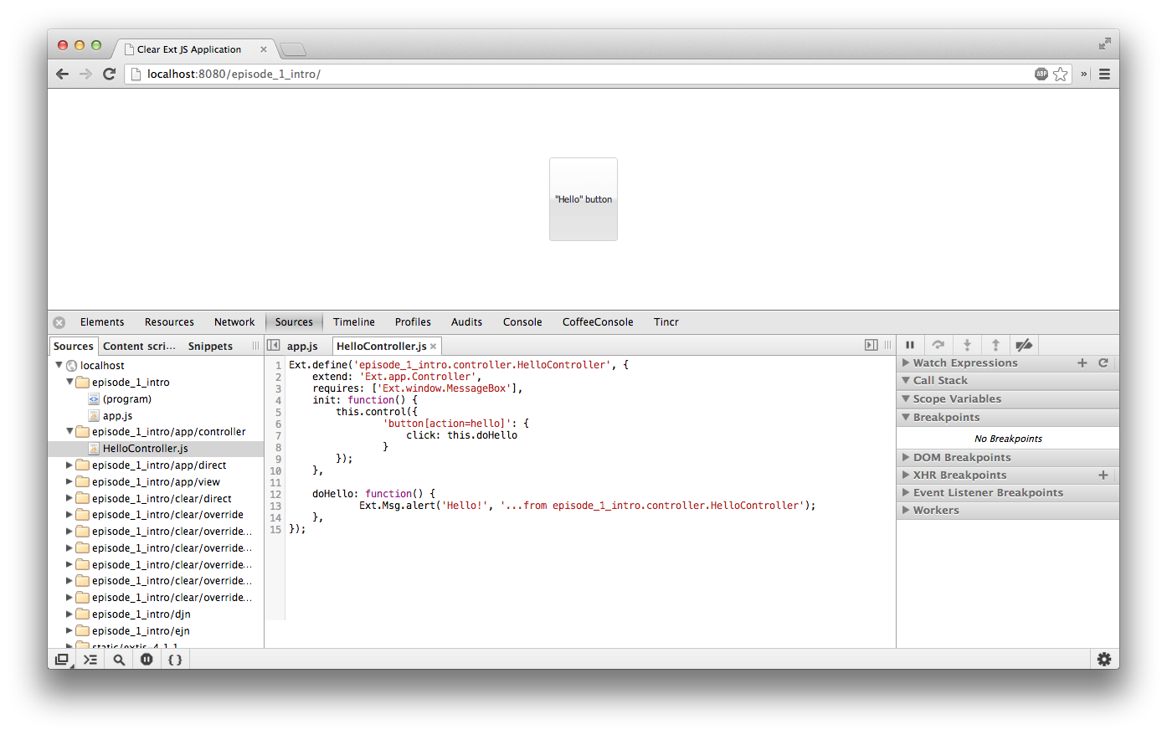Undock DevTools into separate window
Screen dimensions: 1167x735
pos(62,660)
